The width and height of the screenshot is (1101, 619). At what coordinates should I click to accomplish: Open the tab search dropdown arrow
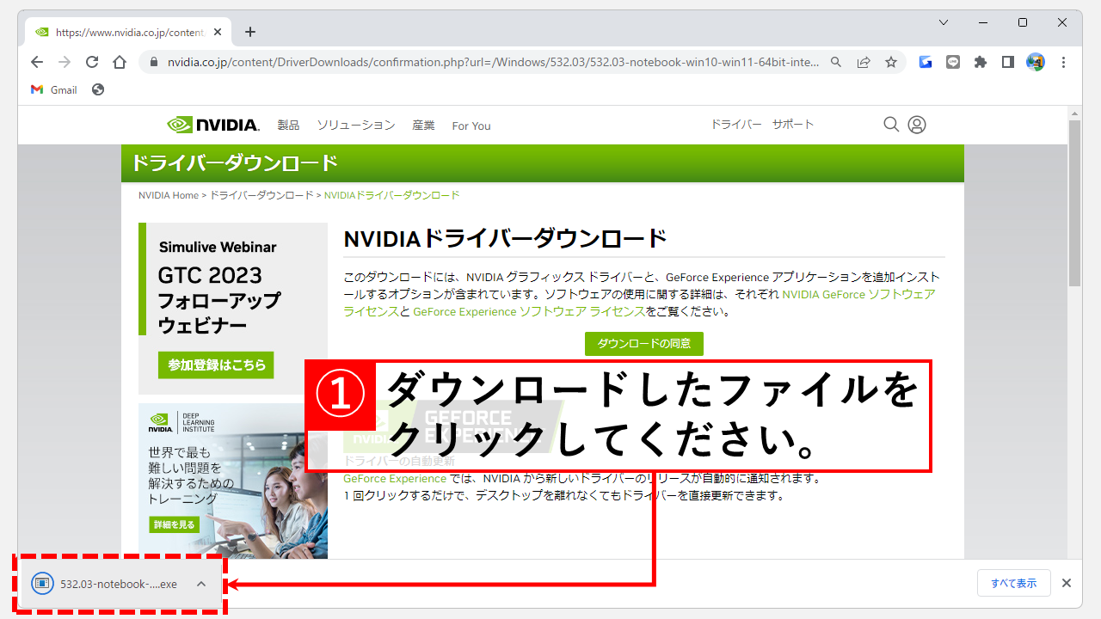point(944,22)
